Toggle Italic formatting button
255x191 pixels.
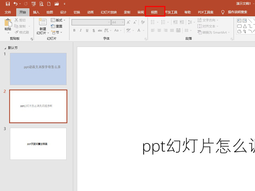pyautogui.click(x=81, y=31)
